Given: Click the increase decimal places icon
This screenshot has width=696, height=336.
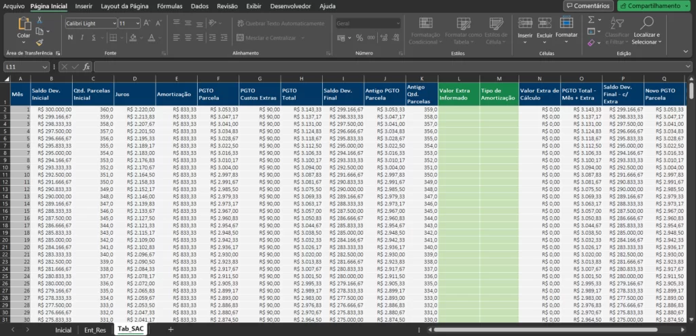Looking at the screenshot, I should 383,38.
